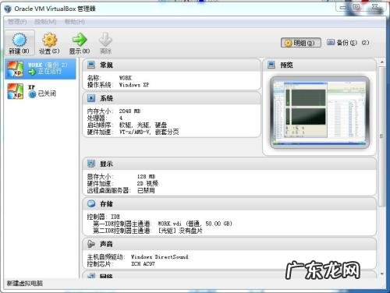Open the Audio (声音) section header
This screenshot has width=390, height=293.
click(x=229, y=244)
